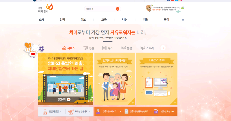The width and height of the screenshot is (231, 121).
Task: Expand the full sitemap hamburger menu
Action: [183, 20]
